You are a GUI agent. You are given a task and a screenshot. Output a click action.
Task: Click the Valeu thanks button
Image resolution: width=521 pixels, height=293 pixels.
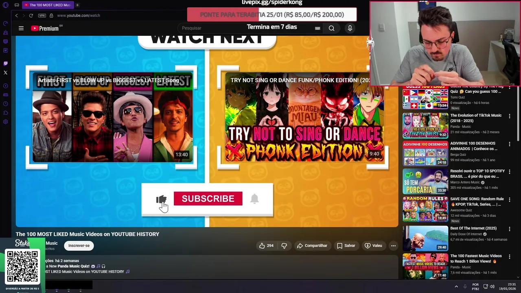(373, 245)
